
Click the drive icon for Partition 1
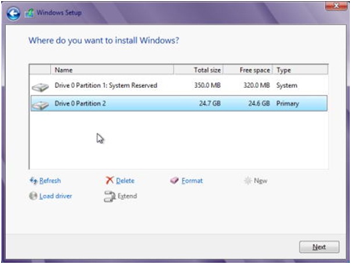click(x=40, y=87)
